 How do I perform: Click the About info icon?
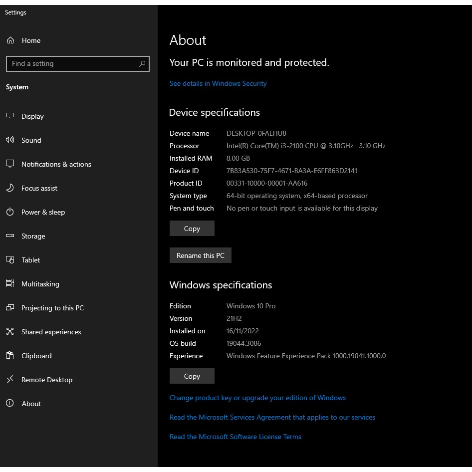pyautogui.click(x=10, y=403)
